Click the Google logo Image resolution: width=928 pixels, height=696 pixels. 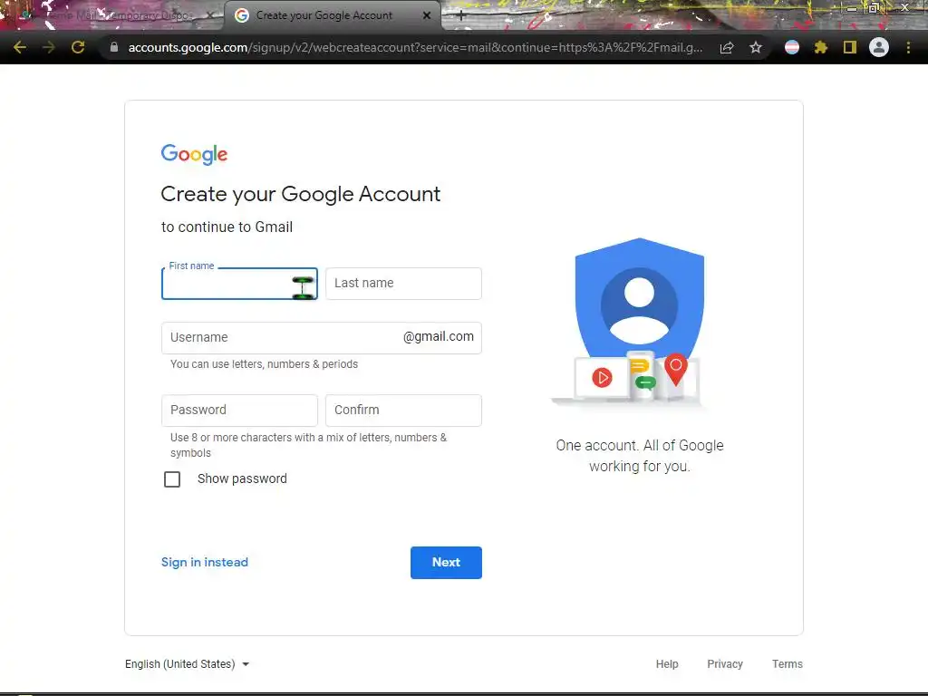(194, 154)
